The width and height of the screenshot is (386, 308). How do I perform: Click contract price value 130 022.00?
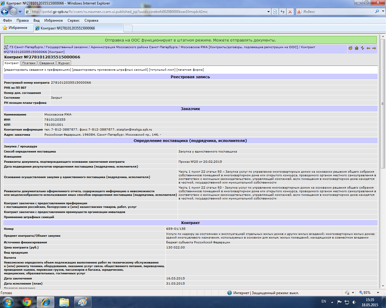(x=176, y=248)
